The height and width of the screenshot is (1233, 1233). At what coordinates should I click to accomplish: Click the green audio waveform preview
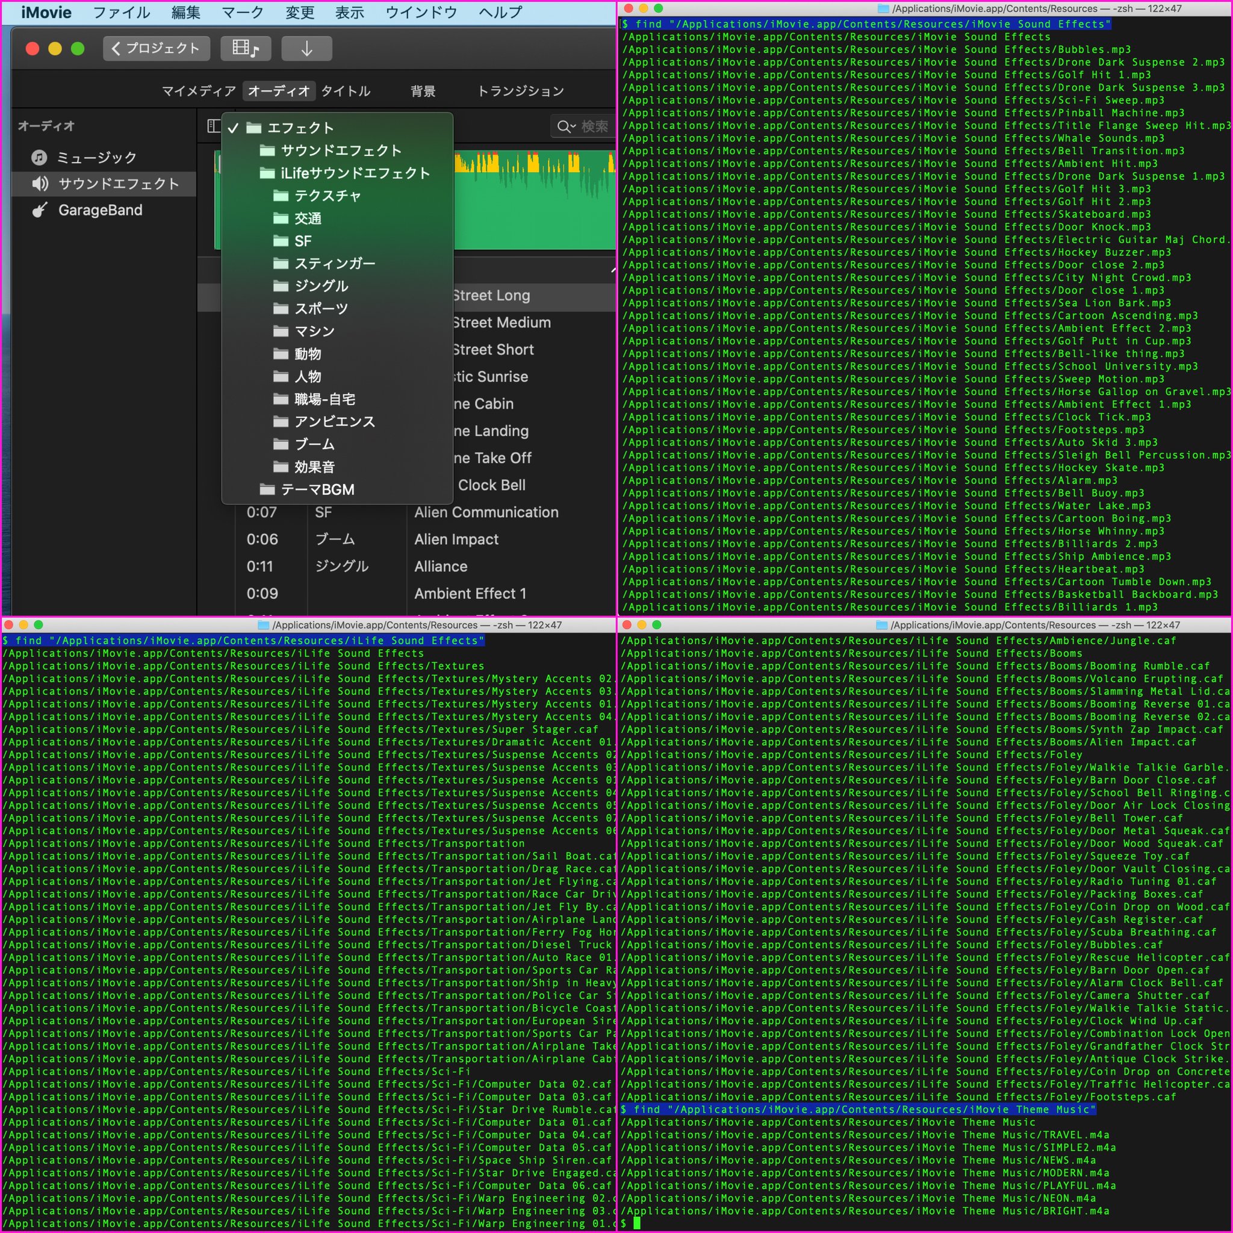point(533,200)
